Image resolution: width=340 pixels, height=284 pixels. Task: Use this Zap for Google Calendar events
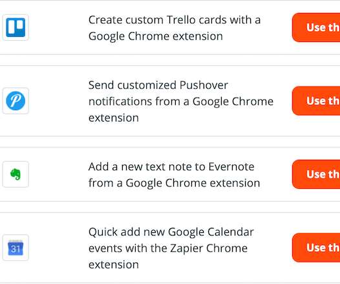(x=316, y=248)
